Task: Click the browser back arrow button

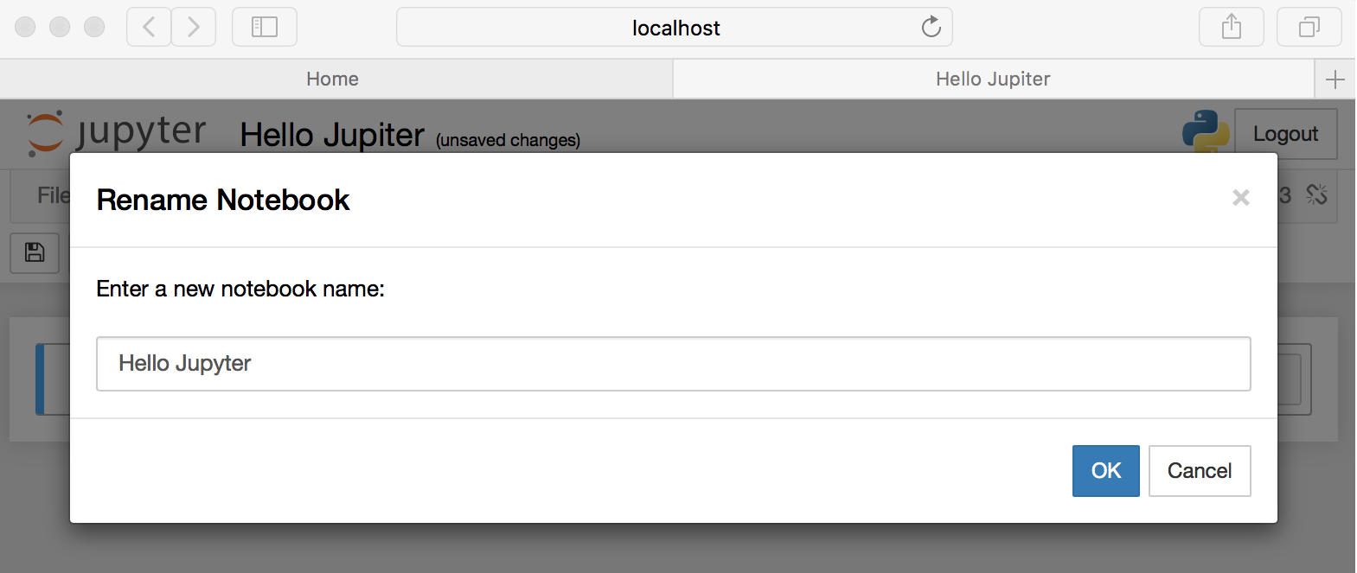Action: click(149, 27)
